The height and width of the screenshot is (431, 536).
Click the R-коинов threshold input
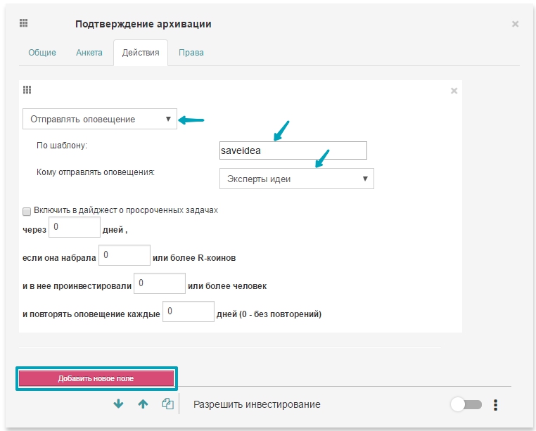[125, 255]
